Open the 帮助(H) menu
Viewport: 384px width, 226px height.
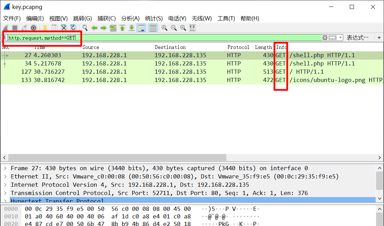point(250,19)
